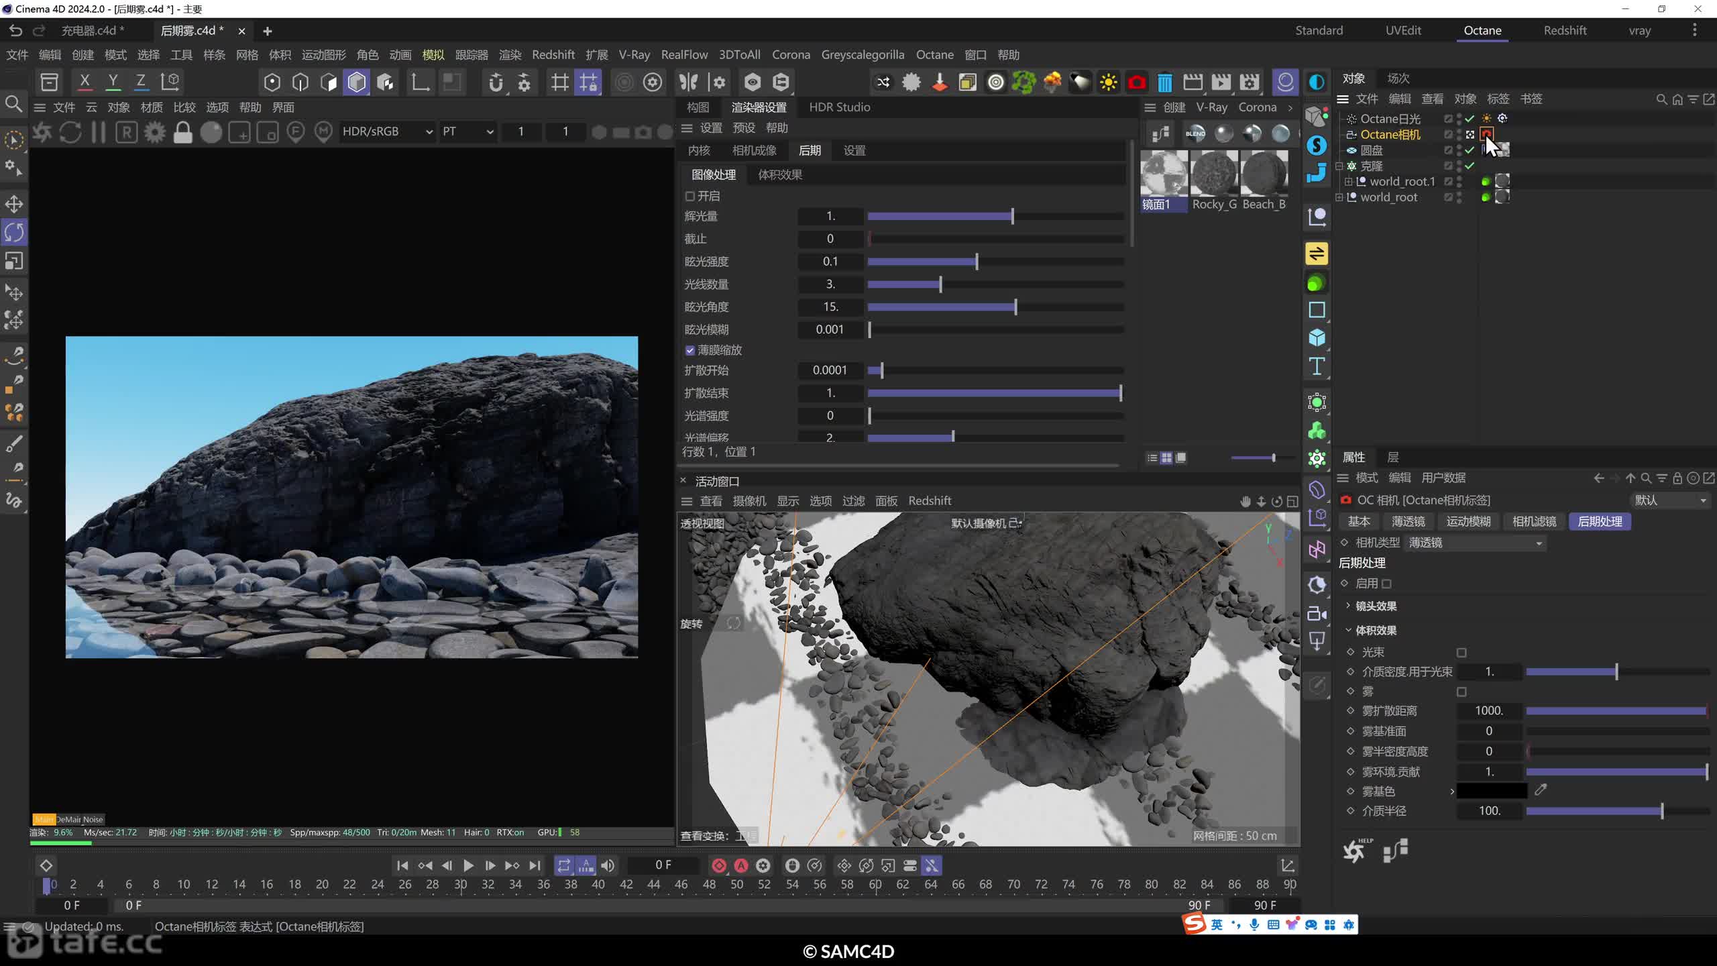Pause the Octane live viewer render
The image size is (1717, 966).
[99, 132]
